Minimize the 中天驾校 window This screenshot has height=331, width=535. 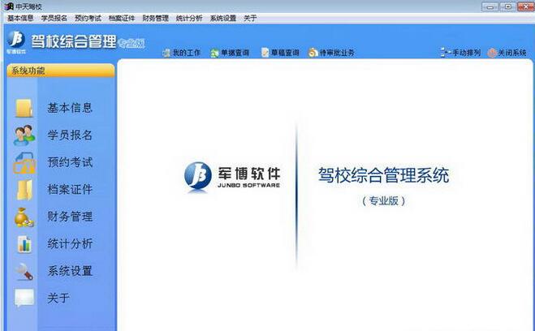tap(490, 6)
